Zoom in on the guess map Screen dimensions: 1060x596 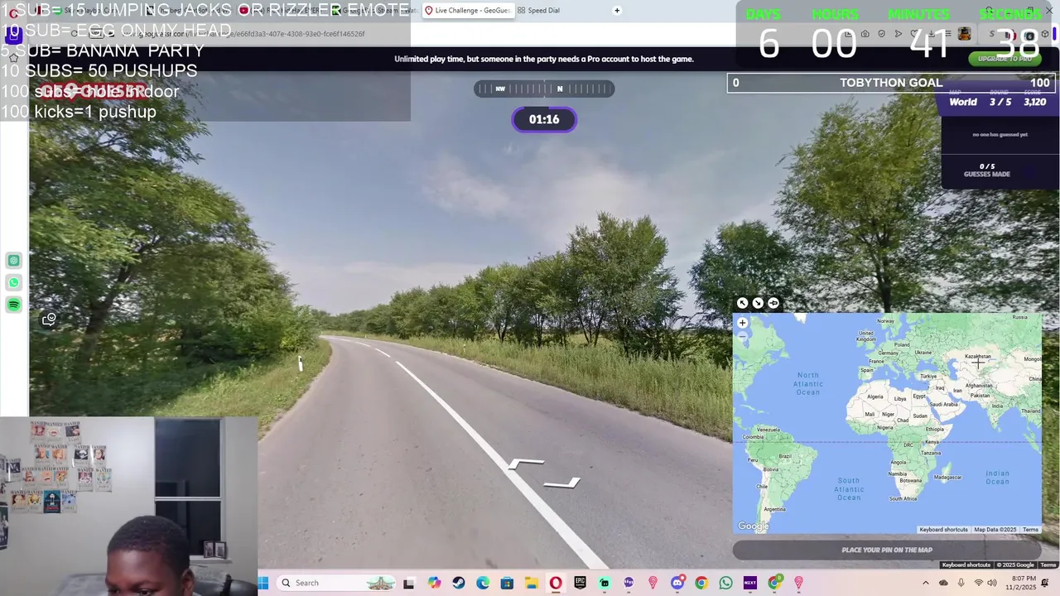(742, 323)
